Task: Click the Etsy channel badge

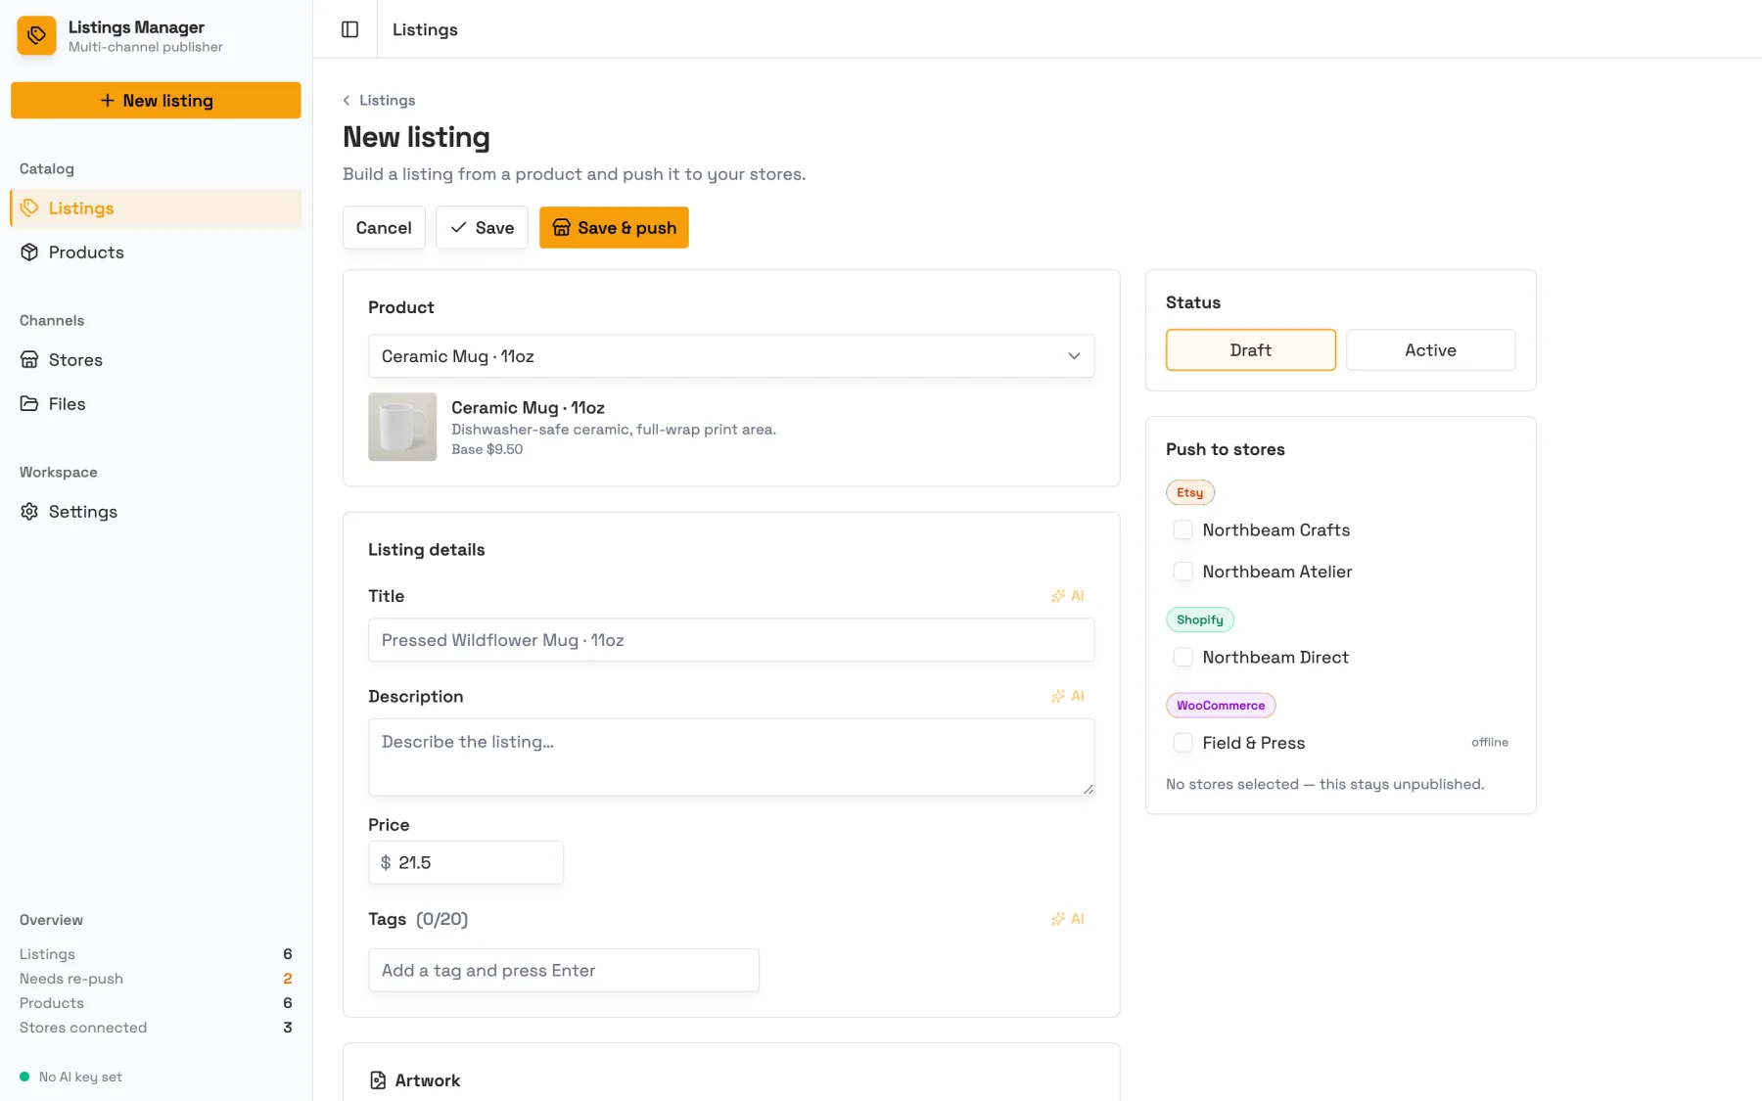Action: point(1189,492)
